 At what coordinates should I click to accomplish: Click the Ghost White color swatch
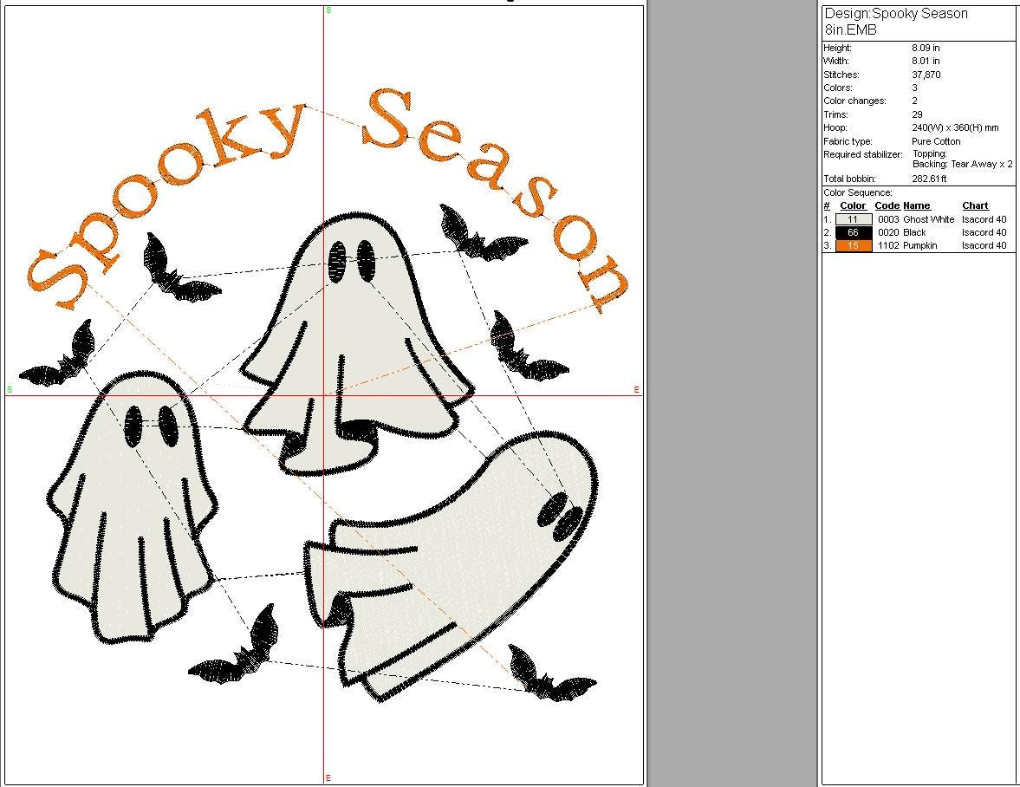[x=854, y=219]
